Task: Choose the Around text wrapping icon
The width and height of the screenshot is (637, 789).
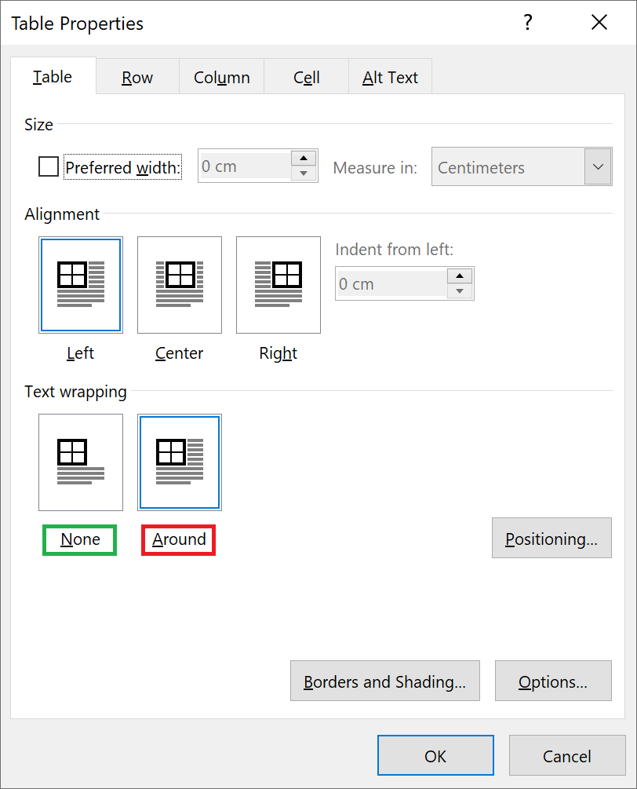Action: (x=180, y=462)
